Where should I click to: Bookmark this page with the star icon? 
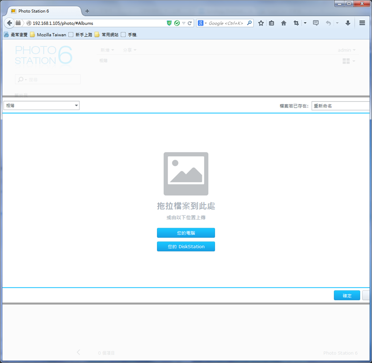261,23
